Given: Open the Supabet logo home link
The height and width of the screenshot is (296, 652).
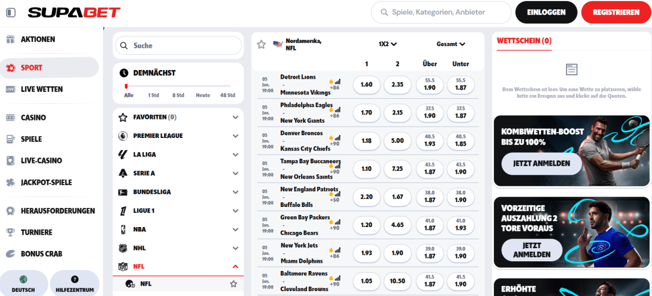Looking at the screenshot, I should [x=74, y=12].
